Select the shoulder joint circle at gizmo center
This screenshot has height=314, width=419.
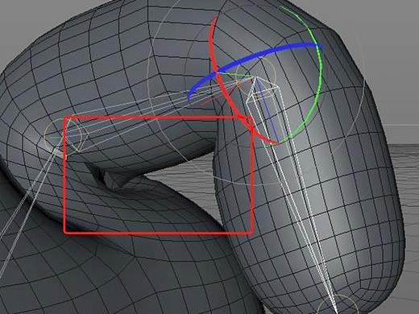[x=255, y=77]
